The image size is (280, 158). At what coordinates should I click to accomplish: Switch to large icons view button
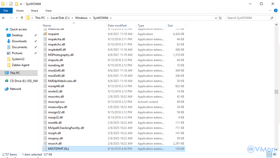tap(275, 155)
